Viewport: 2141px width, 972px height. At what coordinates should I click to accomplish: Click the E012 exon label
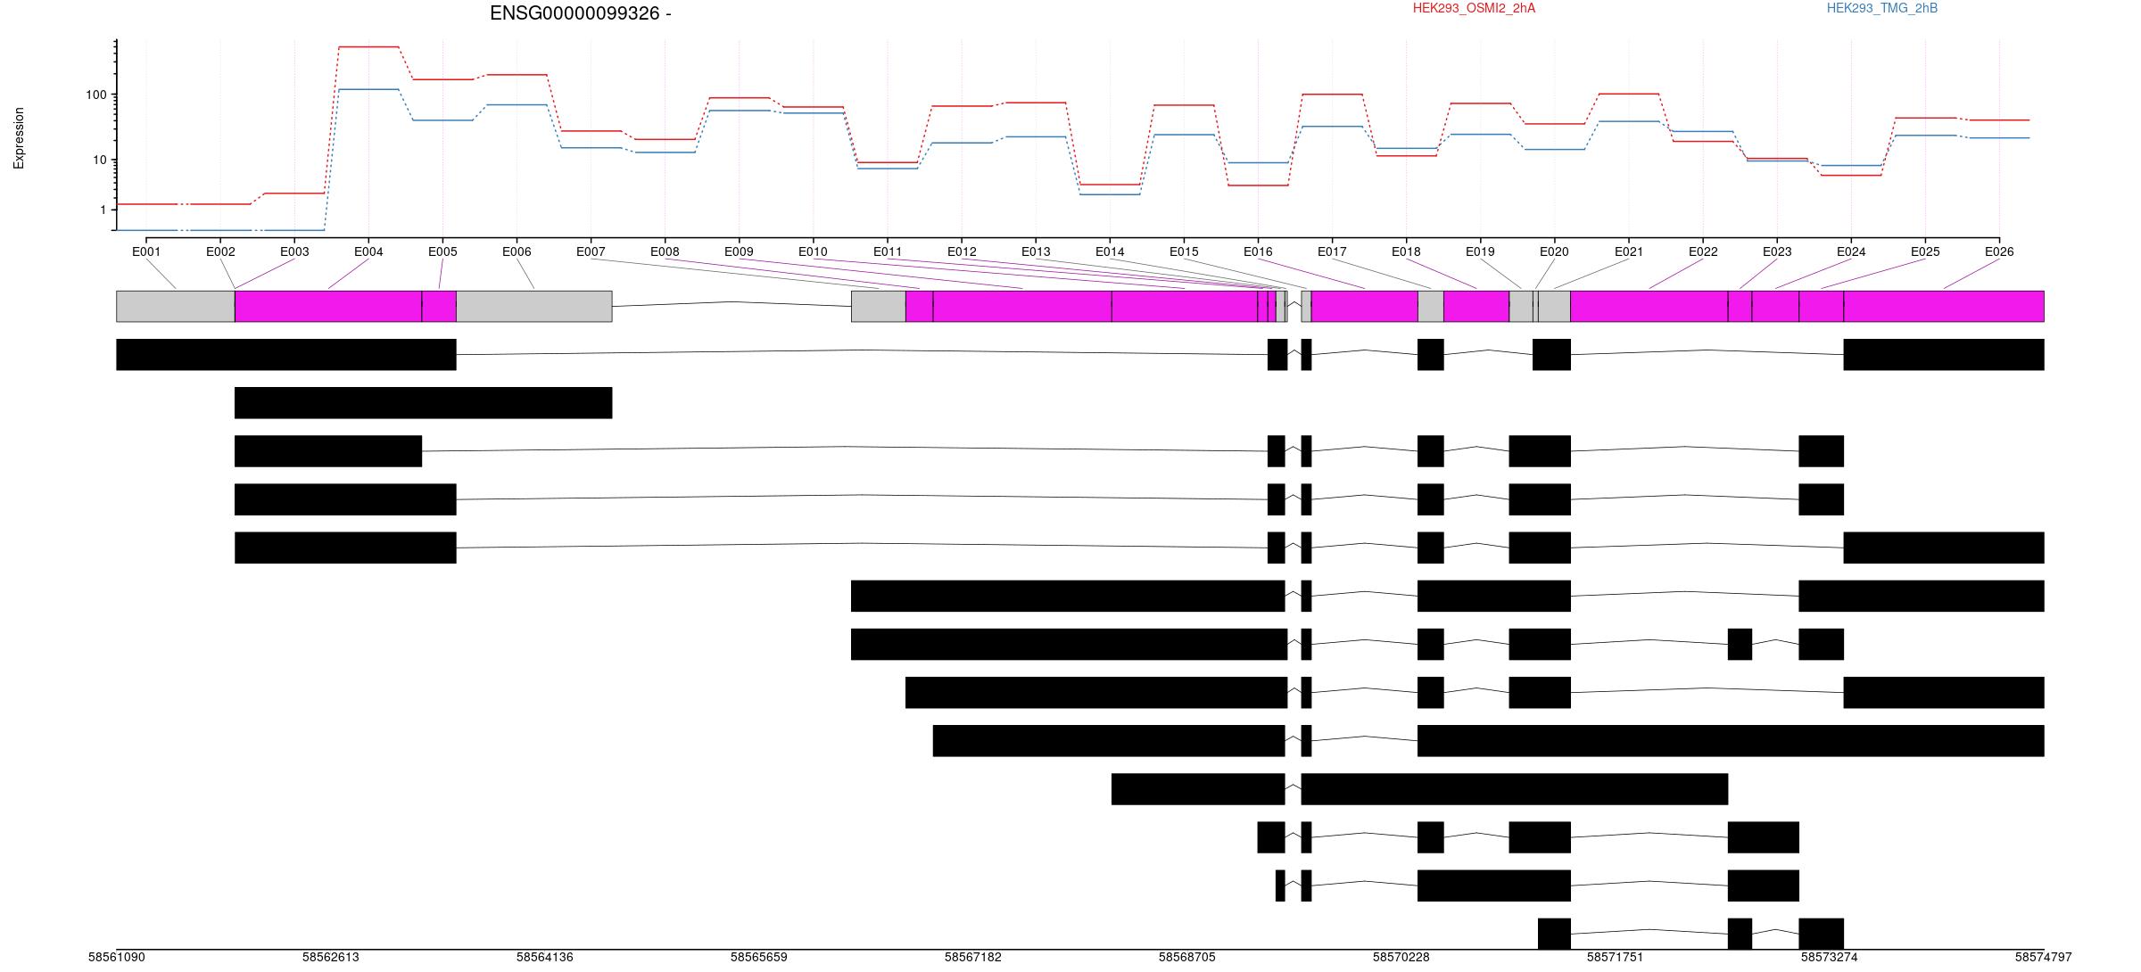tap(962, 251)
